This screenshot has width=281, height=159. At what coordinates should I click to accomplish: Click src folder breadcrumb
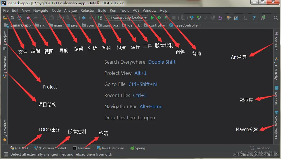pyautogui.click(x=40, y=25)
